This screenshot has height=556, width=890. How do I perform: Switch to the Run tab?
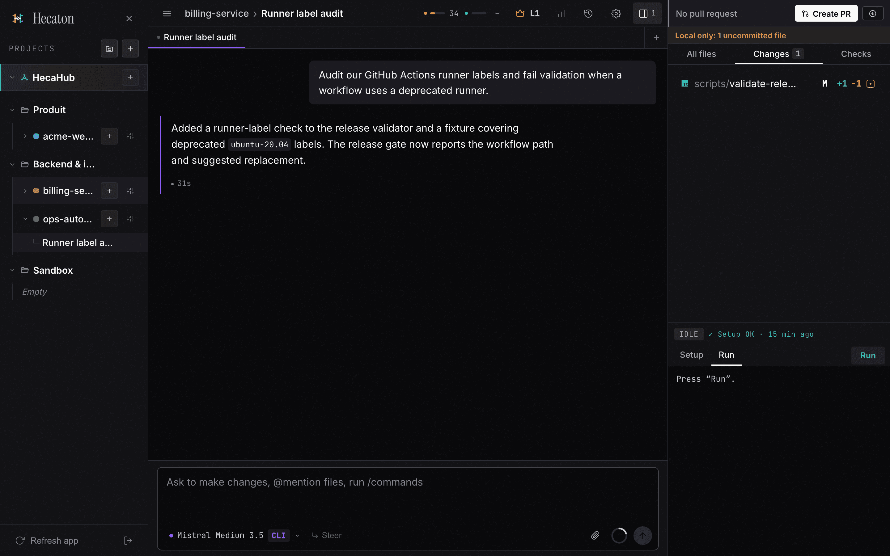(726, 355)
